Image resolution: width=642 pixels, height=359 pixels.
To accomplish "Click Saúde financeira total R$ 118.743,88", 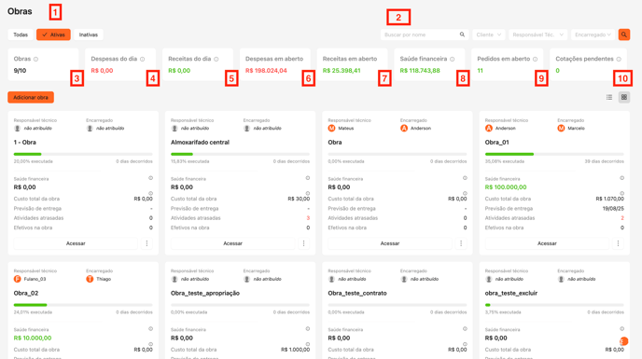I will point(420,71).
